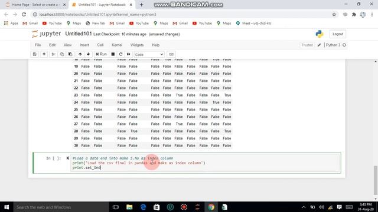Click the page vertical scrollbar thumb
Viewport: 378px width, 212px height.
tap(376, 180)
